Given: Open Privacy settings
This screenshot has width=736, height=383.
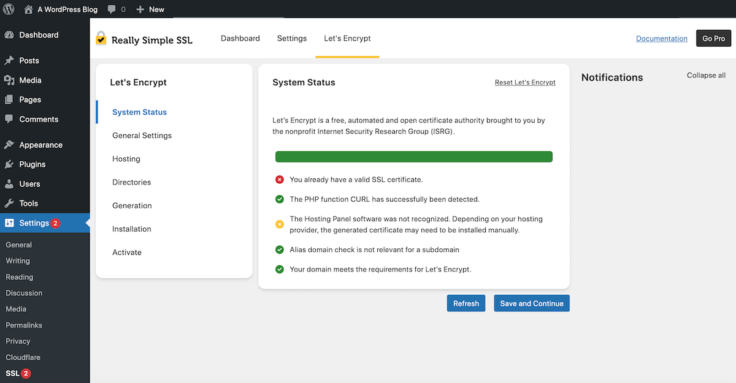Looking at the screenshot, I should tap(18, 341).
